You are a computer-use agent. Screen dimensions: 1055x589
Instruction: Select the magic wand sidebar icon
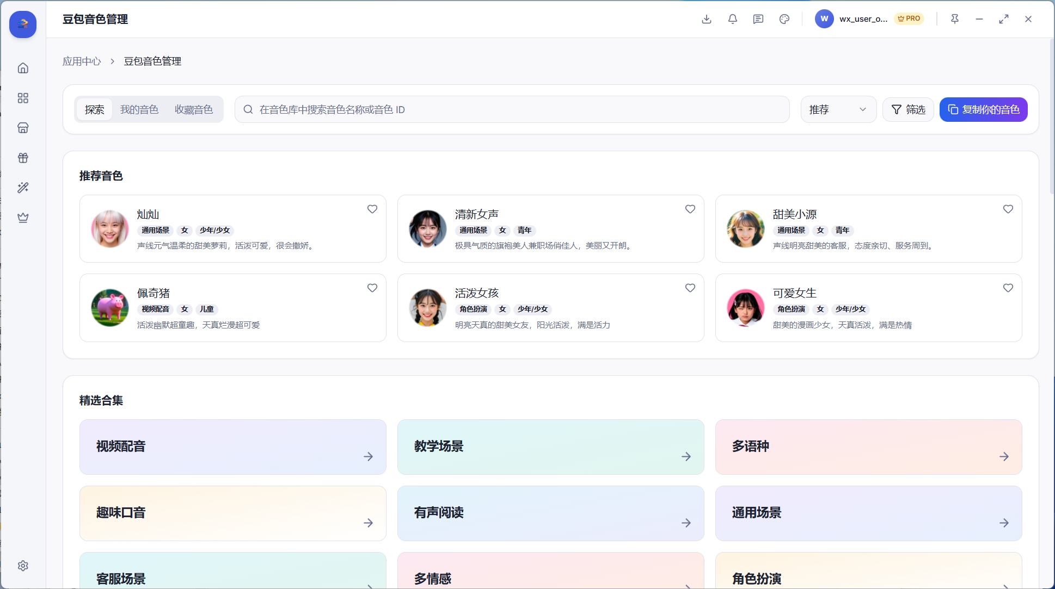(x=23, y=188)
